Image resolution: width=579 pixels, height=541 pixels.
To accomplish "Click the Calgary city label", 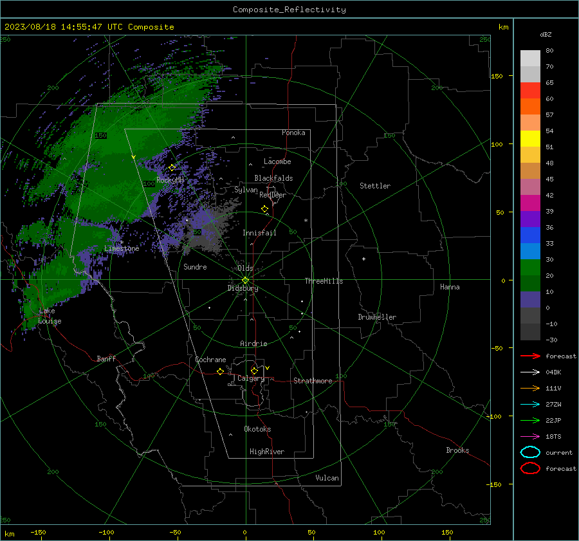I will (x=251, y=378).
